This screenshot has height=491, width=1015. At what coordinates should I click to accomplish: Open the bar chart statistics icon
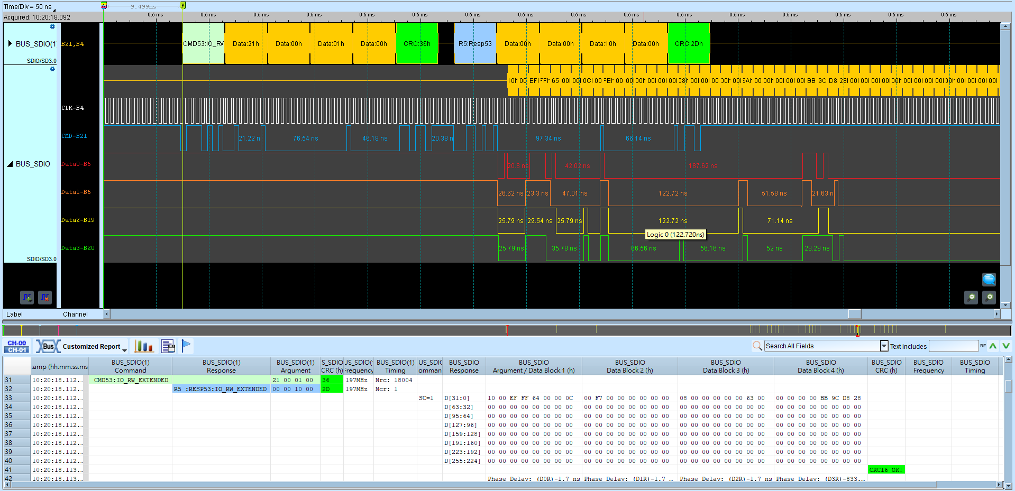[x=143, y=346]
